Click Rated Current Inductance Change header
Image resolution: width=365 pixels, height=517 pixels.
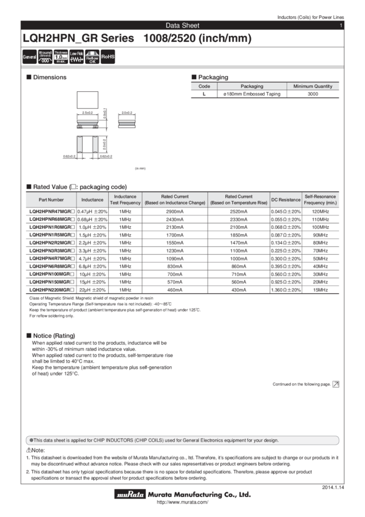click(175, 200)
